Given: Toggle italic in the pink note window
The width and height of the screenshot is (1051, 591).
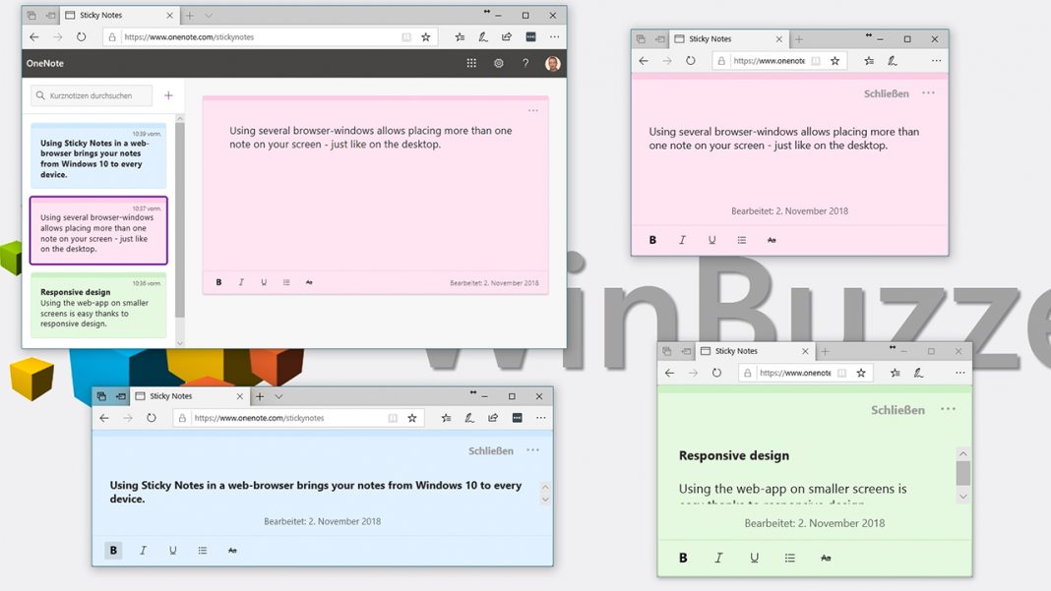Looking at the screenshot, I should (682, 240).
